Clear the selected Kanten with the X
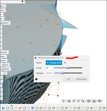The height and width of the screenshot is (111, 107). pyautogui.click(x=65, y=63)
